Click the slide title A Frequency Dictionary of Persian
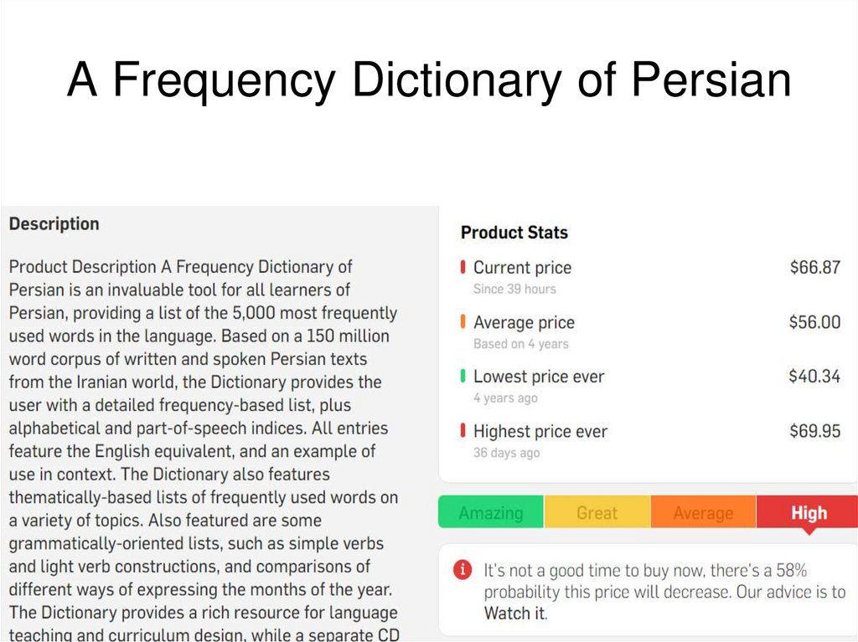Screen dimensions: 858x642 pos(429,81)
